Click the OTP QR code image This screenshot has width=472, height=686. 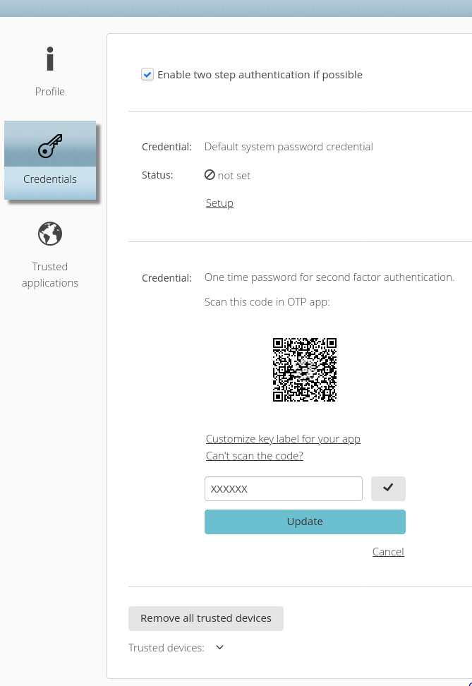point(305,370)
